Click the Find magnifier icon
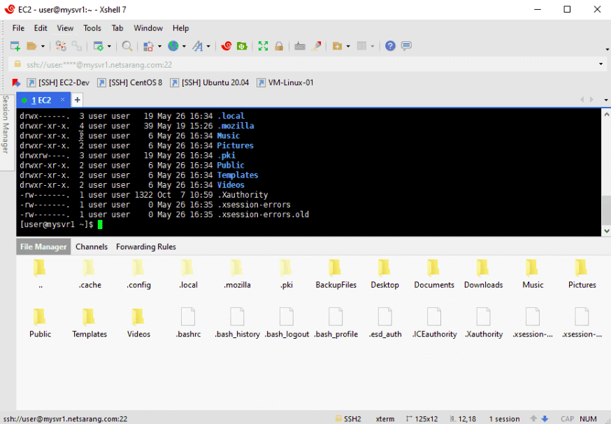 point(127,46)
